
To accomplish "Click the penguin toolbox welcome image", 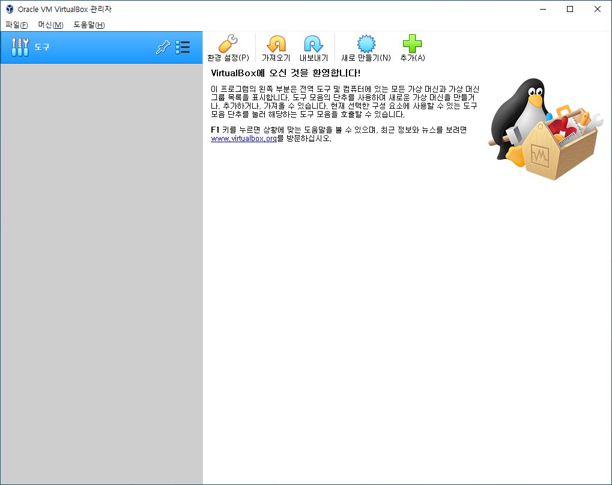I will [x=545, y=129].
